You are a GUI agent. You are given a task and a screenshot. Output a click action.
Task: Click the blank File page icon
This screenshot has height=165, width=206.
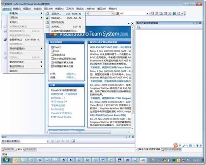(x=47, y=27)
